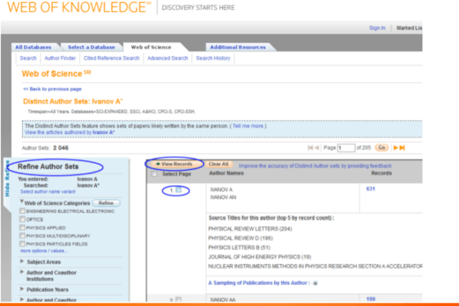Jump to last page arrow icon

(402, 148)
